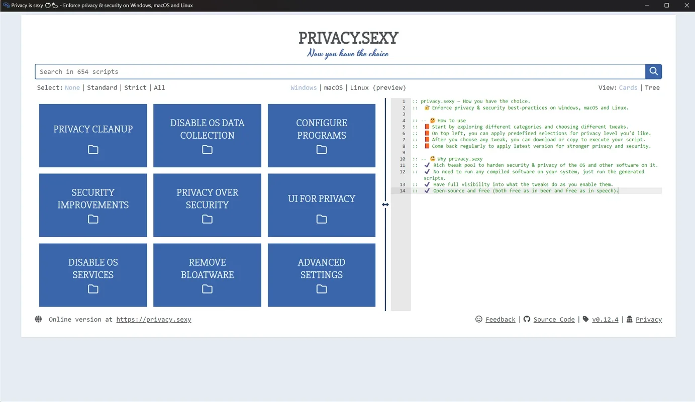
Task: Click the search magnifier button
Action: (x=653, y=71)
